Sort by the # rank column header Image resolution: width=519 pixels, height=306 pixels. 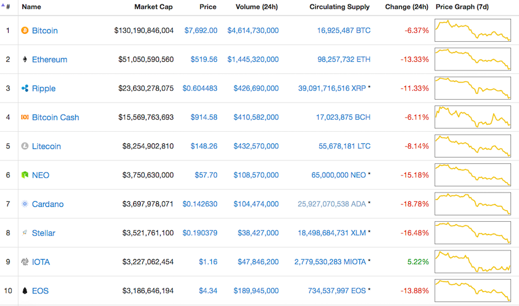tap(8, 7)
